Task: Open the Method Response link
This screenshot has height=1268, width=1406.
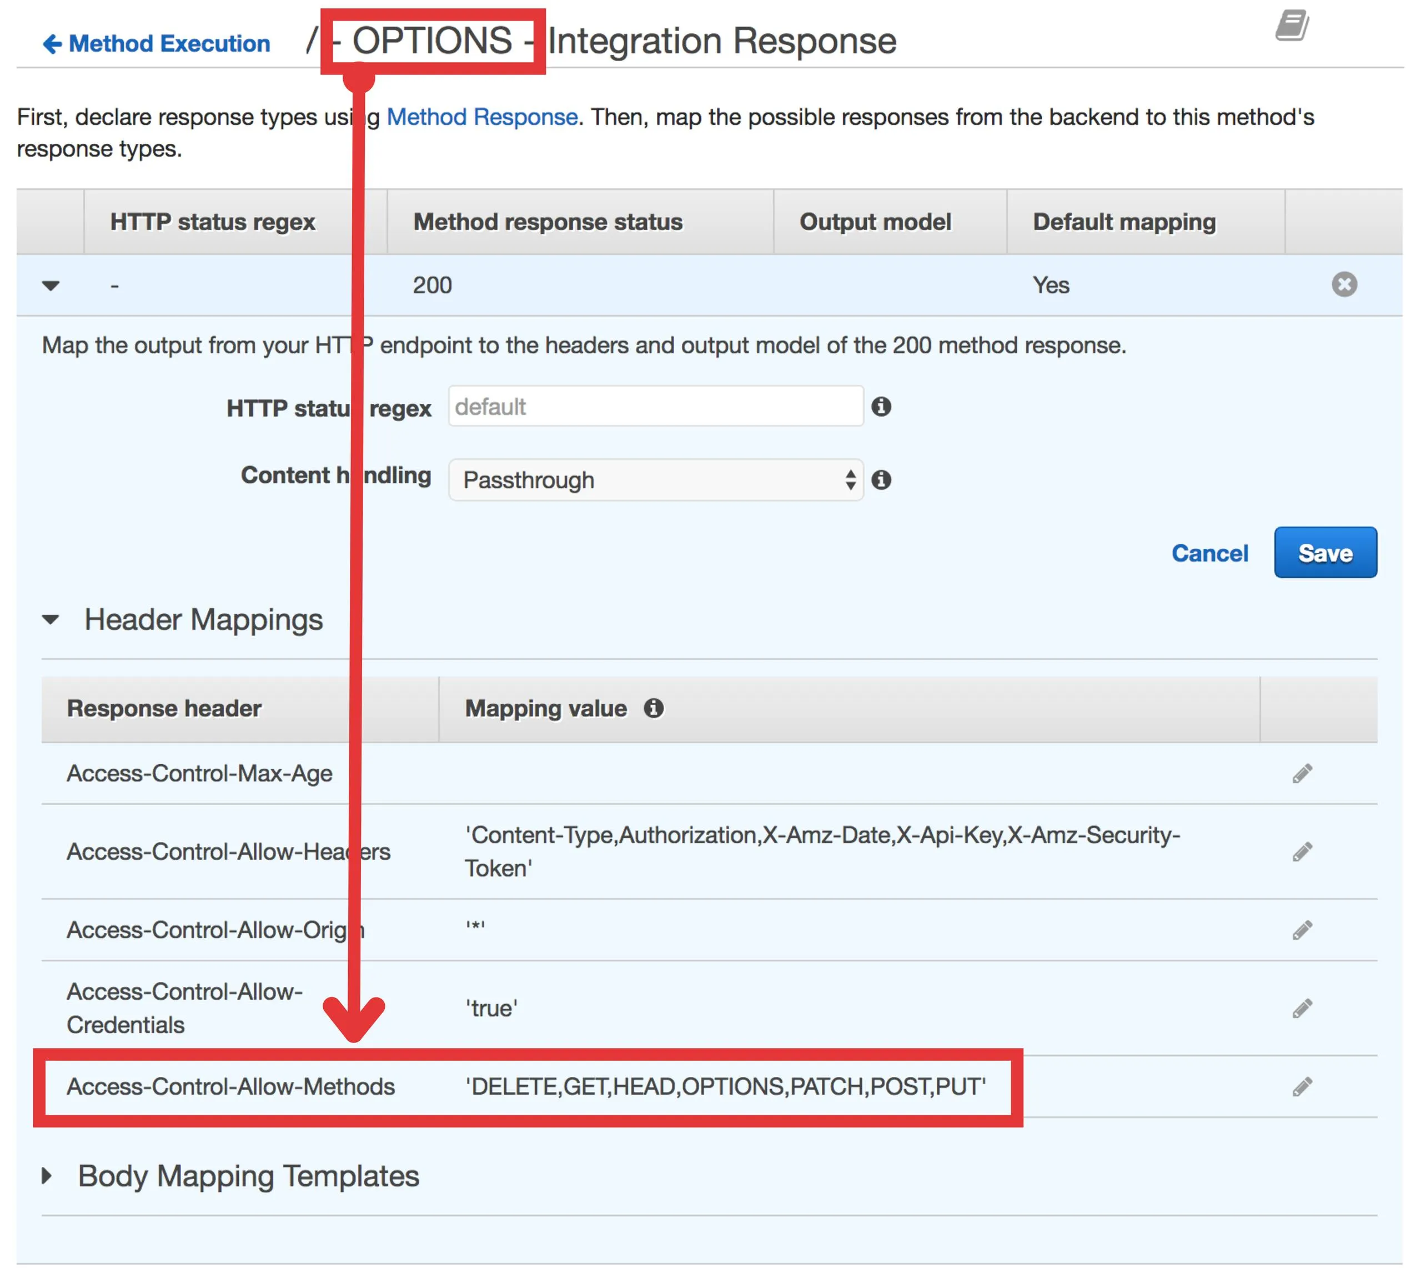Action: 482,117
